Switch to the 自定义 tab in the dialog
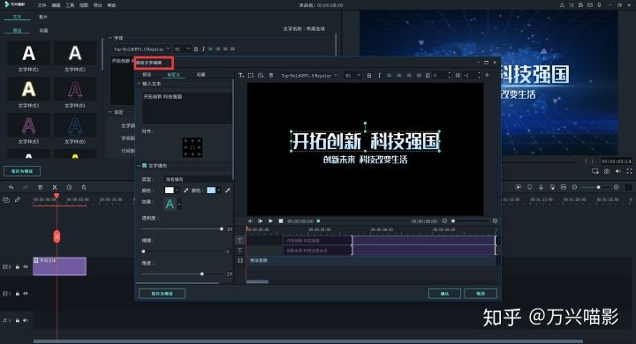 174,75
